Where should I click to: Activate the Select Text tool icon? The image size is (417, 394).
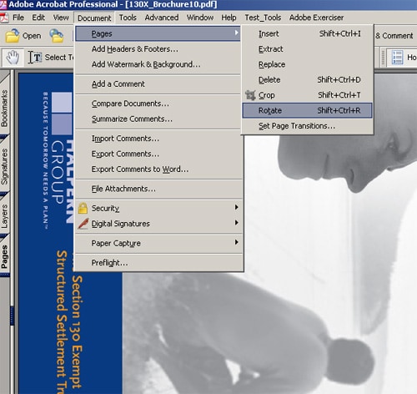[35, 58]
